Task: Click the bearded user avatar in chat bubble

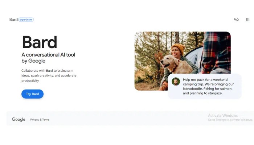Action: (x=176, y=82)
